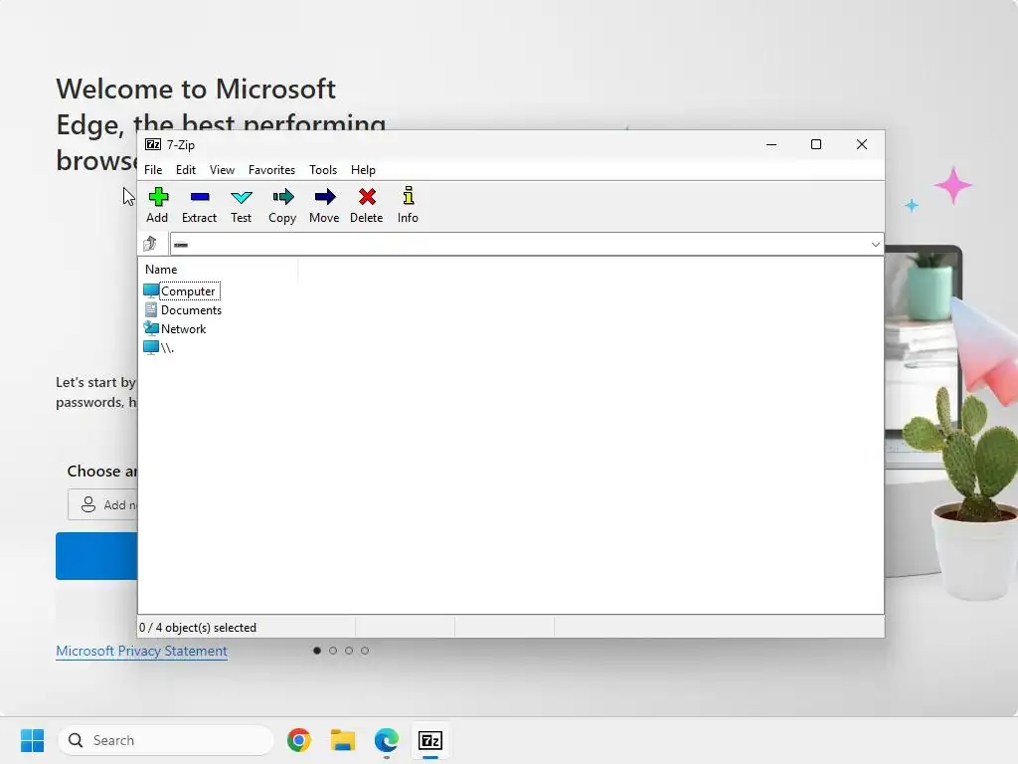Viewport: 1018px width, 764px height.
Task: Click the Add account field in Edge
Action: [x=102, y=504]
